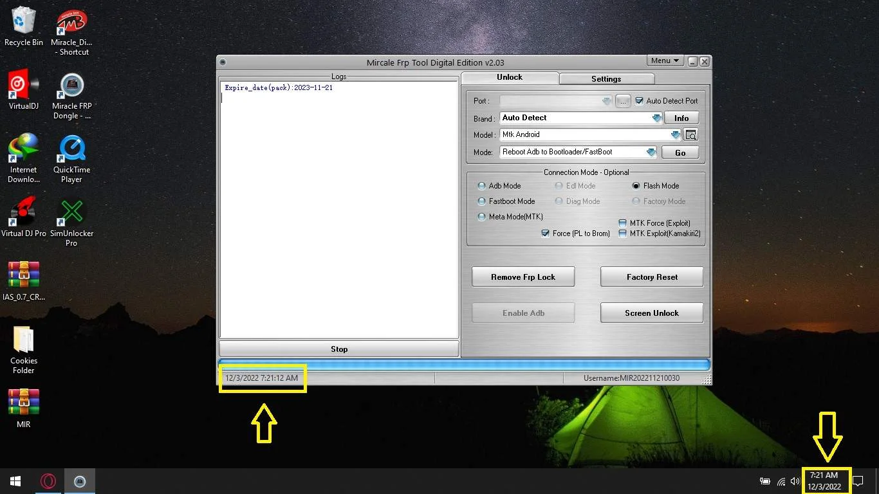Open the notification center icon
The image size is (879, 494).
[x=858, y=481]
